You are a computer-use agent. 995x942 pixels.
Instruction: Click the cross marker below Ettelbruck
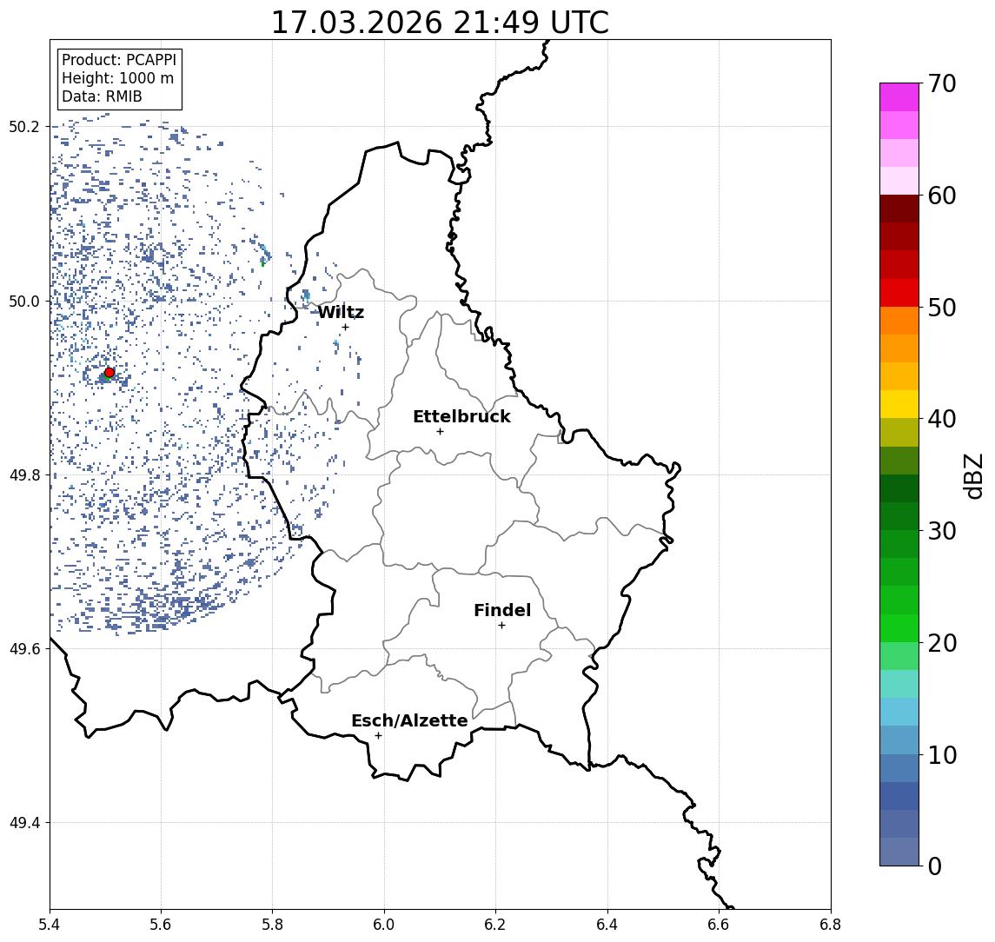pos(440,432)
